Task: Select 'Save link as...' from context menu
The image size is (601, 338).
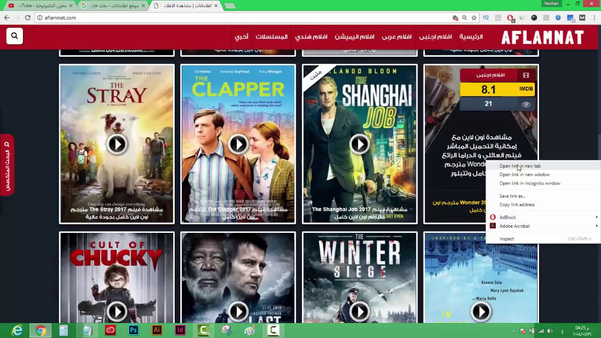Action: [543, 196]
